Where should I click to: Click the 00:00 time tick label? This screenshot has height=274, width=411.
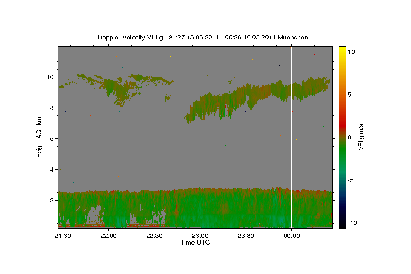click(x=291, y=236)
